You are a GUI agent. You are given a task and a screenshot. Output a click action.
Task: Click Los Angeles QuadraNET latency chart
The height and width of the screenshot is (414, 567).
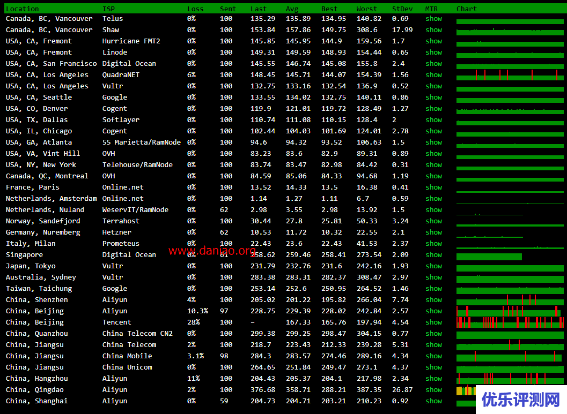pos(510,75)
